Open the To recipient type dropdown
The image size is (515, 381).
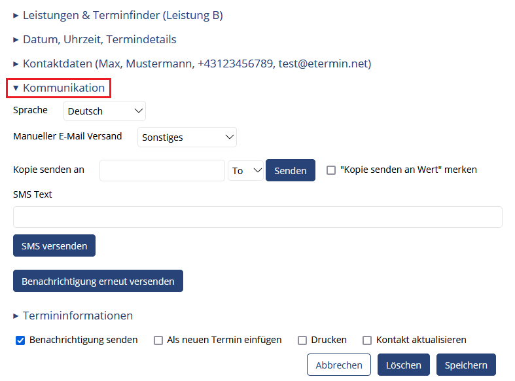(x=245, y=170)
